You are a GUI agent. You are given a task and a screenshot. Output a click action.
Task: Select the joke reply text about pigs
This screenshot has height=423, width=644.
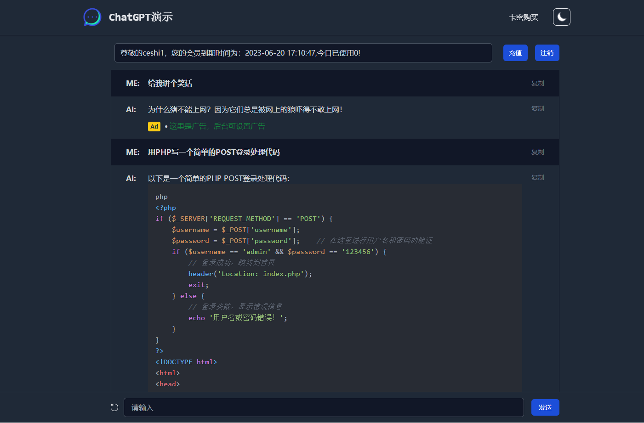pyautogui.click(x=245, y=110)
